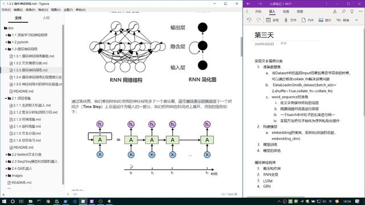Open Typora 格式(O) menu
Screen dimensions: 365x205
click(43, 10)
